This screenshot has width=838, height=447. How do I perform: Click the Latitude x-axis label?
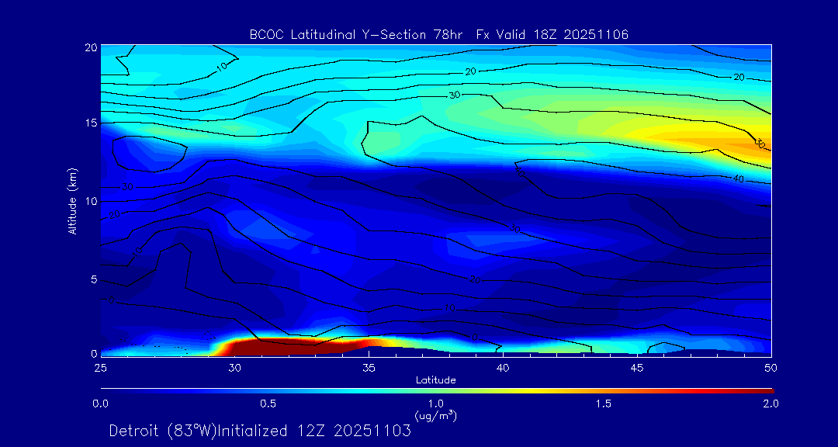pyautogui.click(x=435, y=379)
